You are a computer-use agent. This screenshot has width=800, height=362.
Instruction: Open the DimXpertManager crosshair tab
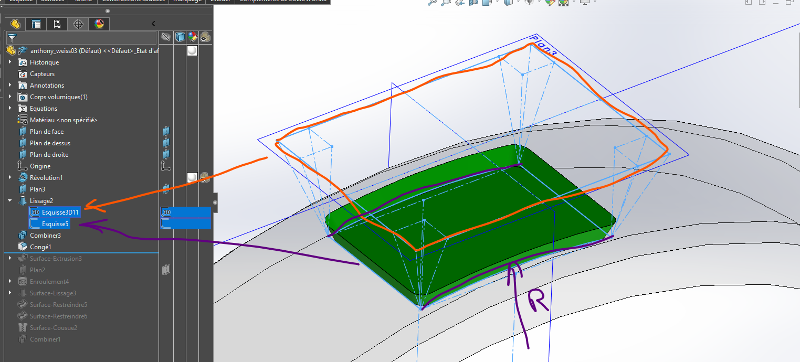(x=78, y=24)
